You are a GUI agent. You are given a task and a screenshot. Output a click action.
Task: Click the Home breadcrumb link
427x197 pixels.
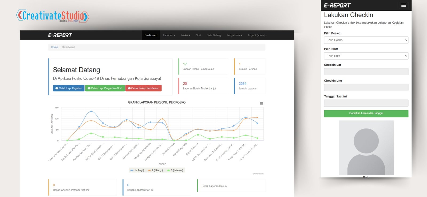click(54, 47)
